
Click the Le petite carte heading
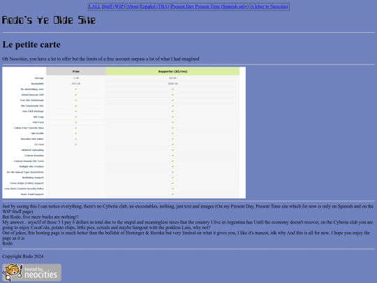[x=31, y=45]
